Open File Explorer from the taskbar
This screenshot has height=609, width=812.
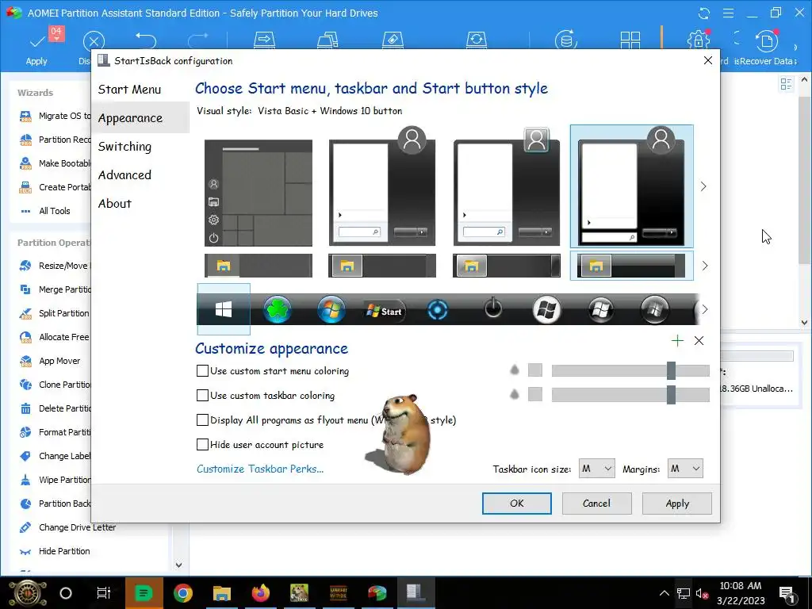pos(222,593)
